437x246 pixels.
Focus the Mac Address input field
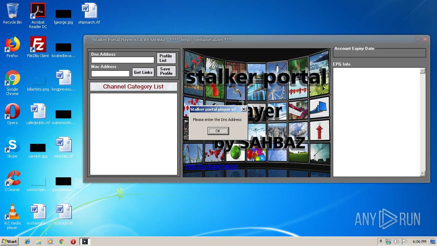click(x=110, y=73)
